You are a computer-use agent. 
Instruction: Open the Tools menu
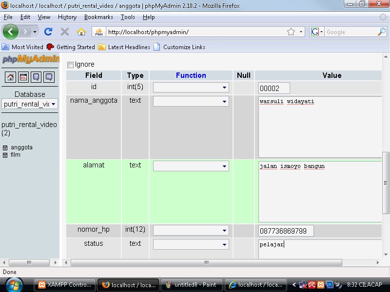click(128, 17)
